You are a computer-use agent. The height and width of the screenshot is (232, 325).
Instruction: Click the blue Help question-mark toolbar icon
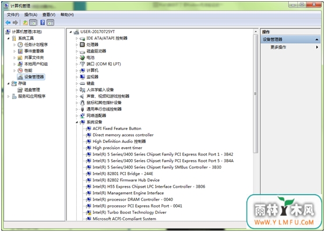pyautogui.click(x=43, y=22)
